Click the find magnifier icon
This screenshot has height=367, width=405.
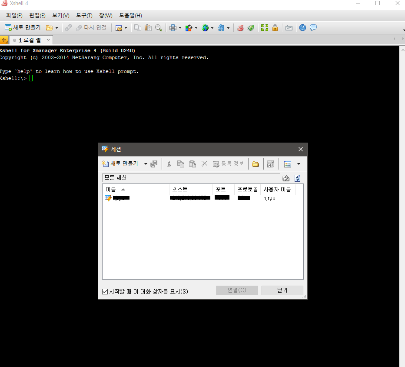coord(159,28)
